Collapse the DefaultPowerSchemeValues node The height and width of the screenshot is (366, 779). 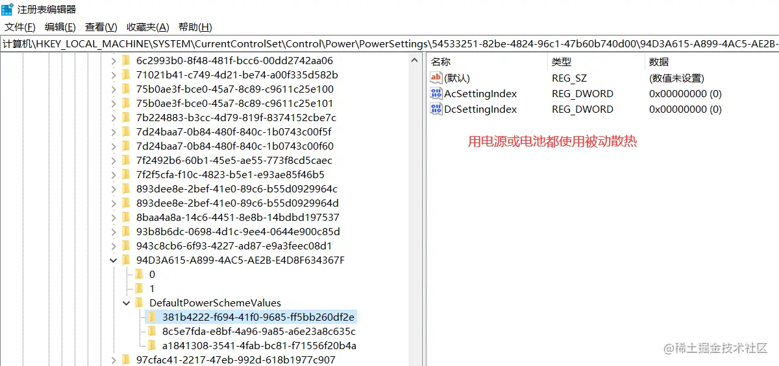[x=126, y=303]
